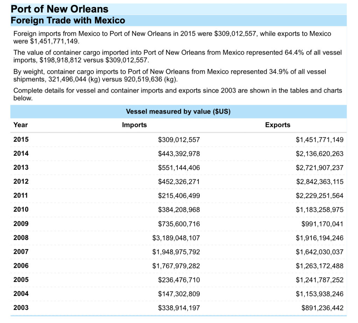Click the Vessel measured by value table title
This screenshot has height=323, width=358.
pos(178,112)
